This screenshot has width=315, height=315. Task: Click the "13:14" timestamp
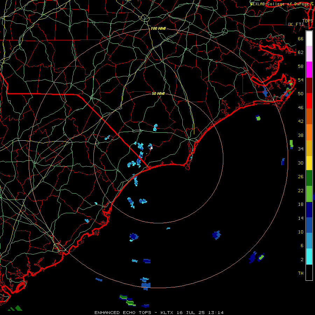(216, 313)
